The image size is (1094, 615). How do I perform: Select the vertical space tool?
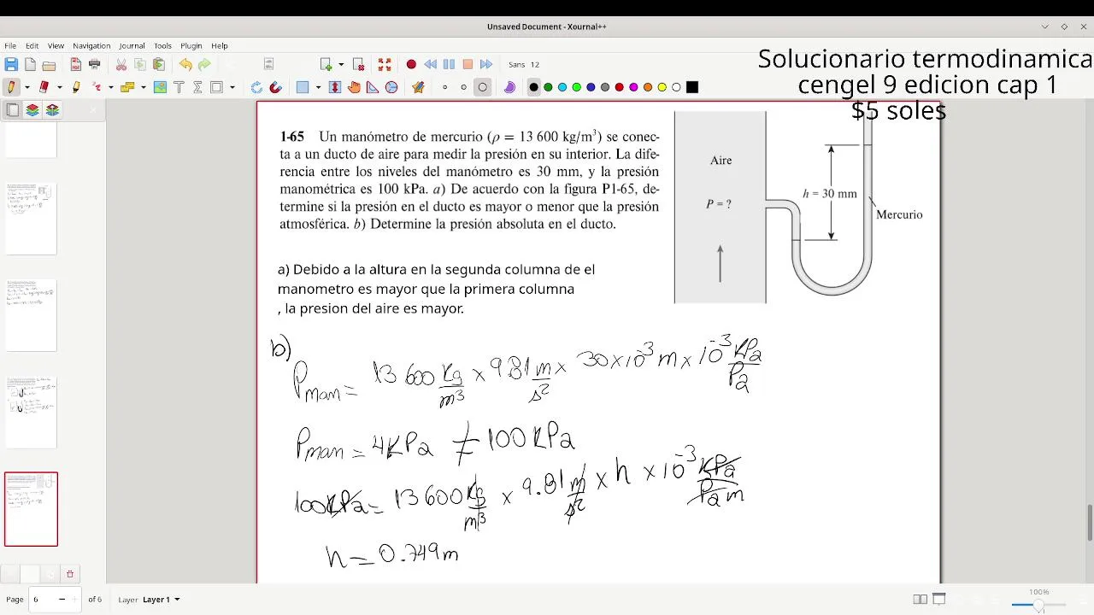(x=335, y=87)
